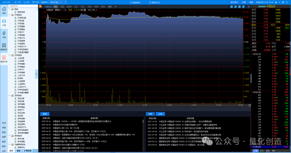The height and width of the screenshot is (153, 291).
Task: Close the chart panel with blue X icon
Action: click(244, 6)
